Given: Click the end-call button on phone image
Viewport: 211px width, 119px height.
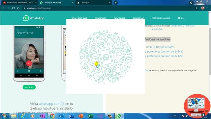Looking at the screenshot, I should pyautogui.click(x=29, y=63).
